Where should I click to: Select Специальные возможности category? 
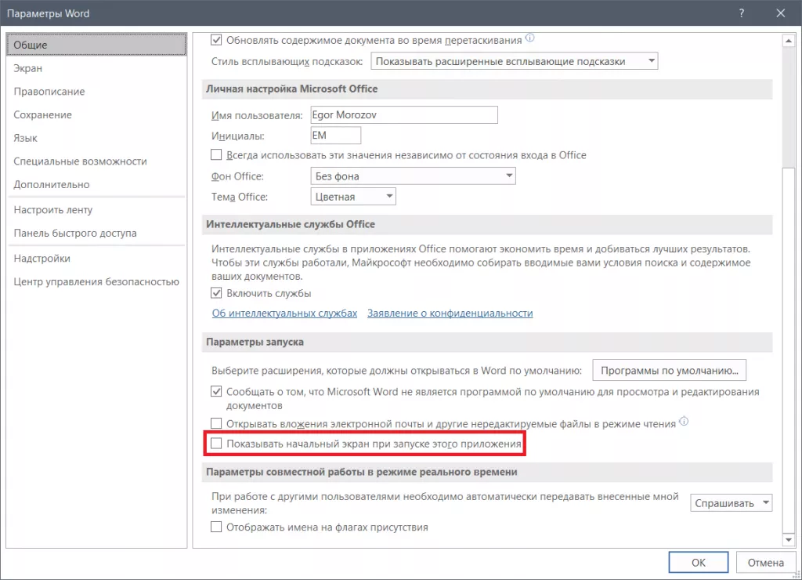tap(96, 161)
